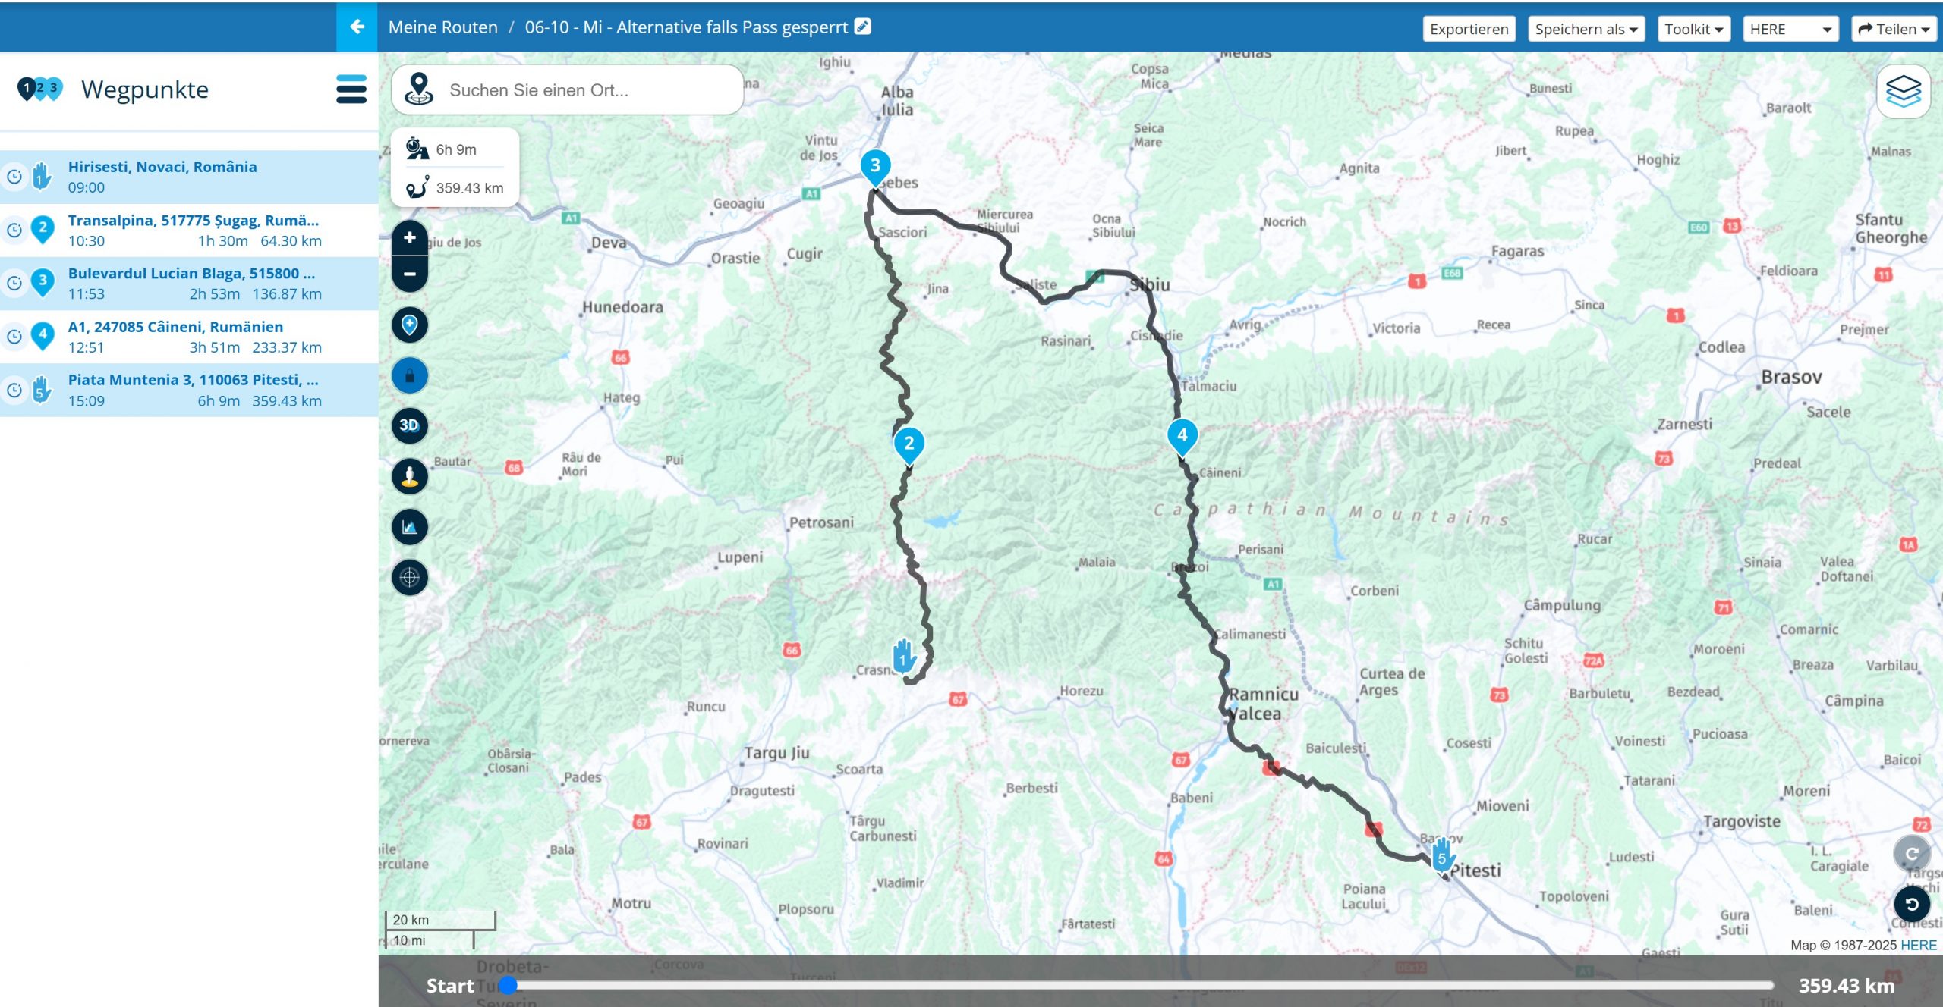Click the back arrow button
The height and width of the screenshot is (1007, 1943).
click(x=357, y=27)
